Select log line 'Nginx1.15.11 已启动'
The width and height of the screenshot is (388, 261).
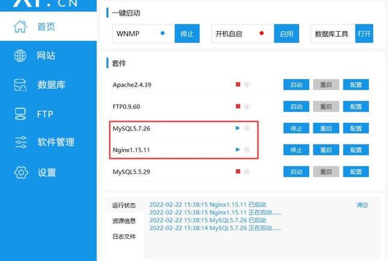pos(208,205)
